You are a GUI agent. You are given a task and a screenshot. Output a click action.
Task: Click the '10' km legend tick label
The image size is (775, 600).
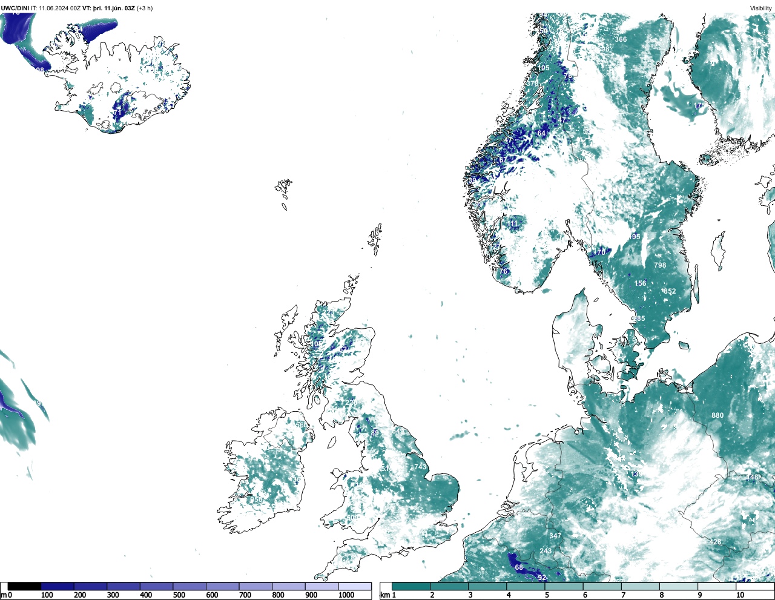740,595
